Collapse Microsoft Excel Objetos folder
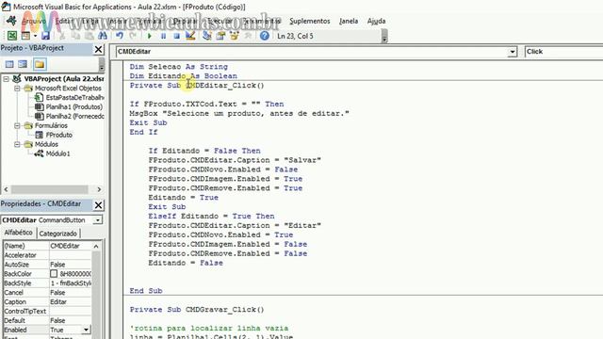This screenshot has height=339, width=603. point(17,88)
